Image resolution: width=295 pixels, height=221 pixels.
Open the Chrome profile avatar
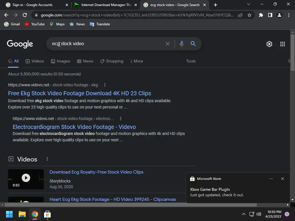click(279, 15)
